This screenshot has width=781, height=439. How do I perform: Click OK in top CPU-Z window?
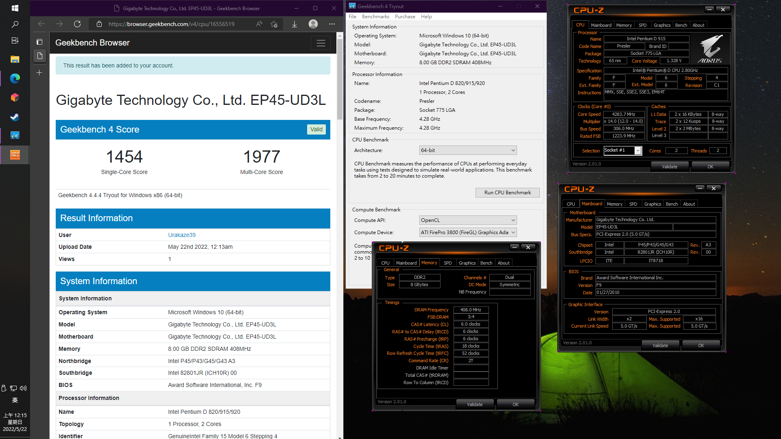(710, 167)
